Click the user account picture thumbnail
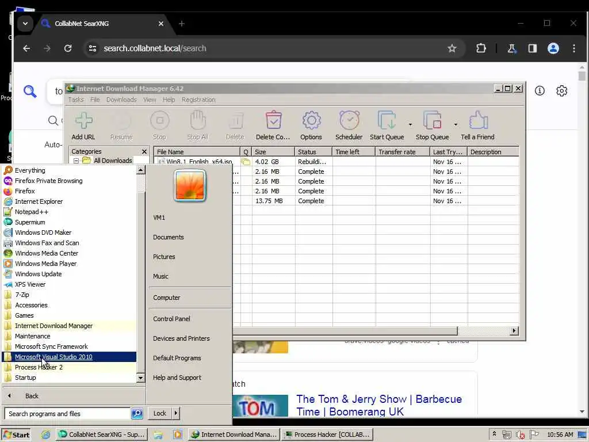 (x=190, y=185)
